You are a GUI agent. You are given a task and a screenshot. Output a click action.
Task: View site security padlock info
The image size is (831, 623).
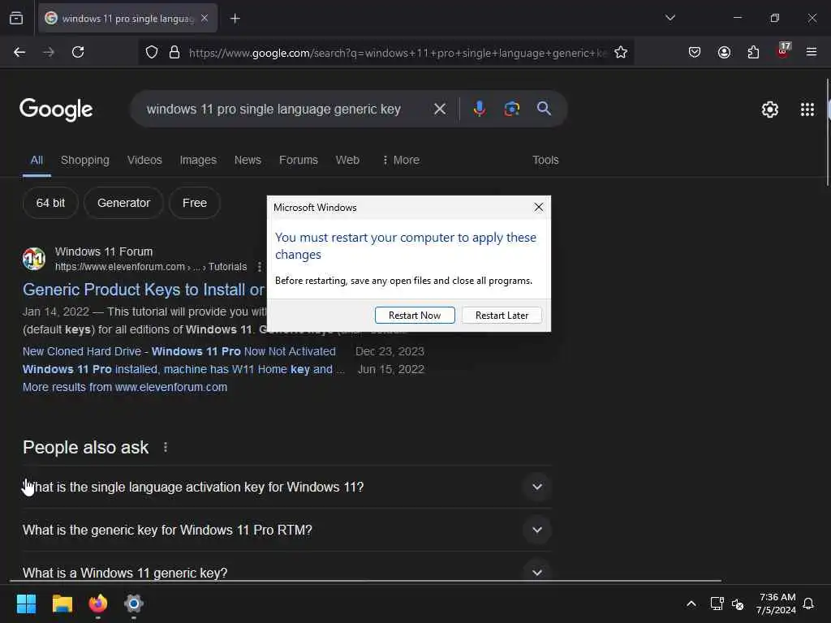pyautogui.click(x=174, y=53)
